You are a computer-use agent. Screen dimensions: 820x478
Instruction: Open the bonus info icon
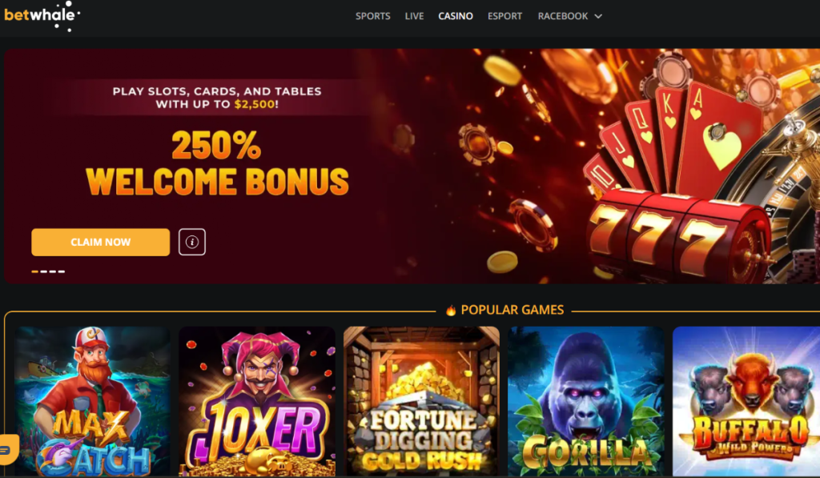pos(192,242)
